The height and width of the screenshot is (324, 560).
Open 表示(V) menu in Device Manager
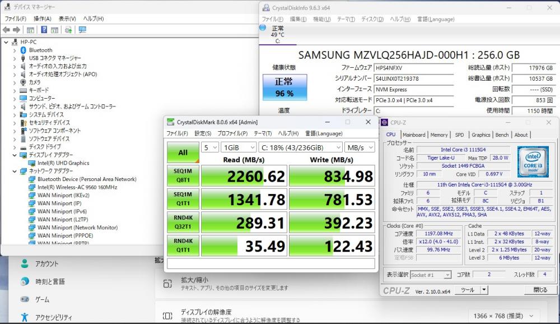click(x=67, y=18)
